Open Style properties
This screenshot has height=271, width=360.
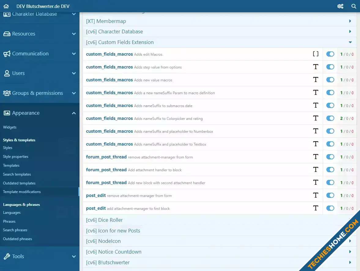16,157
